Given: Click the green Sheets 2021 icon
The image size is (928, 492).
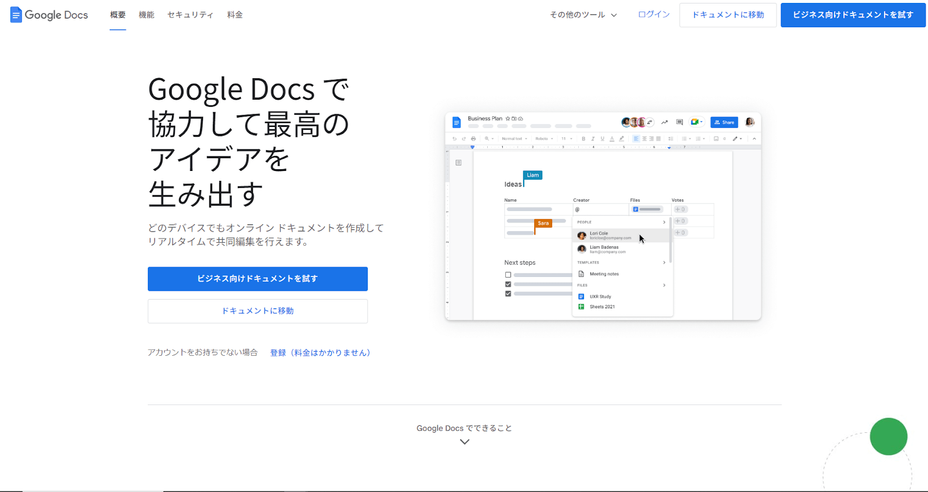Looking at the screenshot, I should (x=581, y=307).
